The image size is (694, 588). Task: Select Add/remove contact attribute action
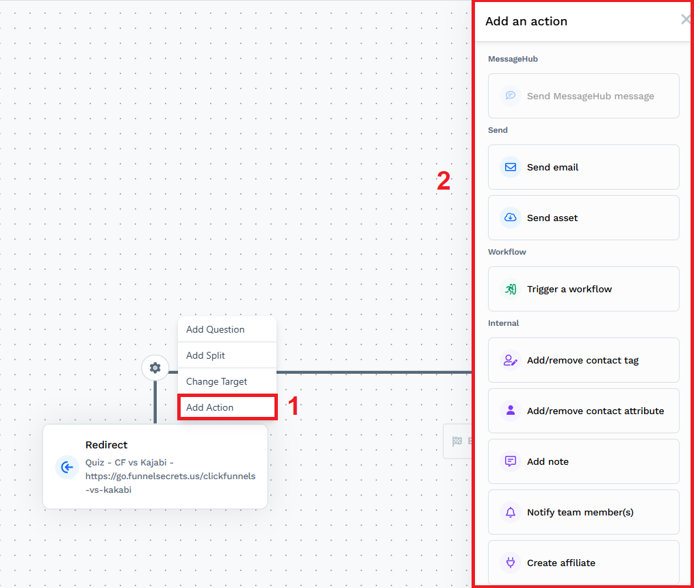[583, 411]
